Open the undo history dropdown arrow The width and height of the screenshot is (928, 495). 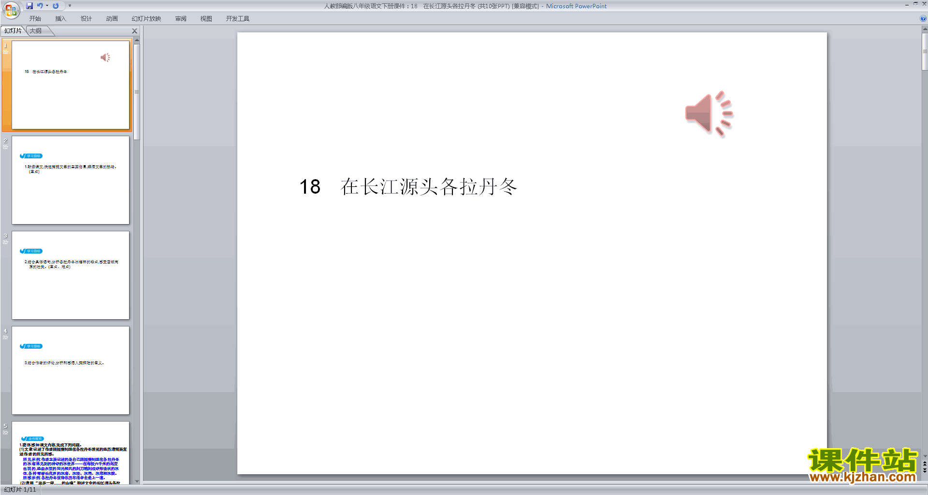(x=47, y=6)
